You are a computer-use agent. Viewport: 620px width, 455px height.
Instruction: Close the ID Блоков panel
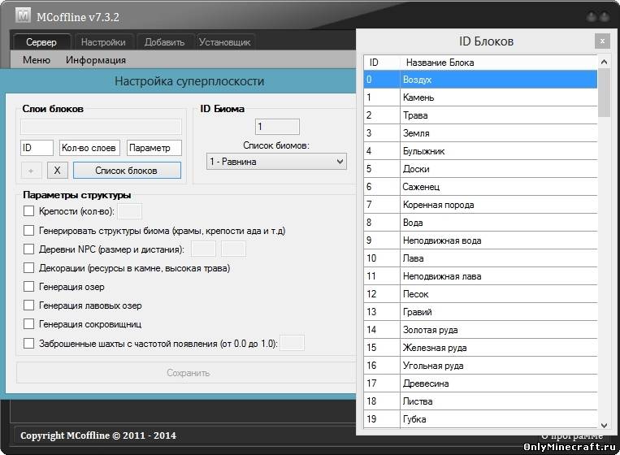coord(601,41)
